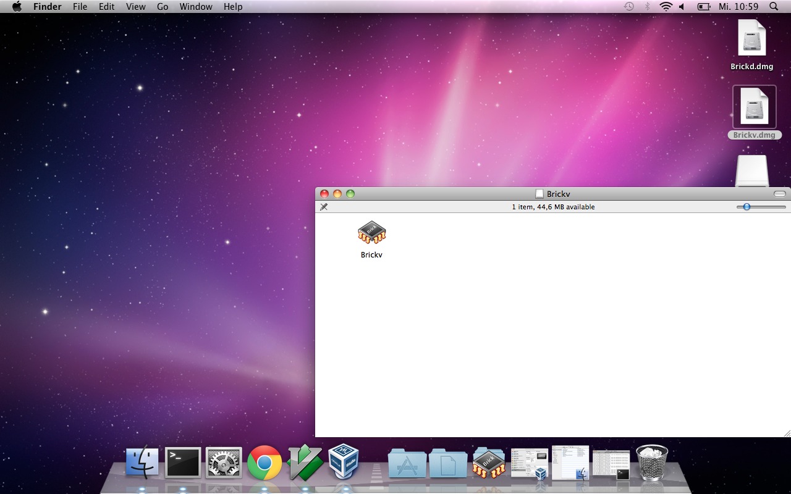791x494 pixels.
Task: Open the Documents folder stack in Dock
Action: pos(448,463)
